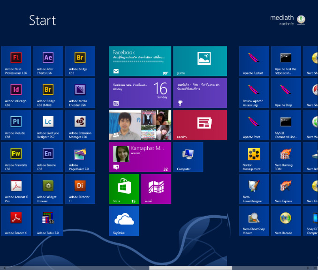
Task: Launch Adobe PageMaker 7.0
Action: pos(80,157)
